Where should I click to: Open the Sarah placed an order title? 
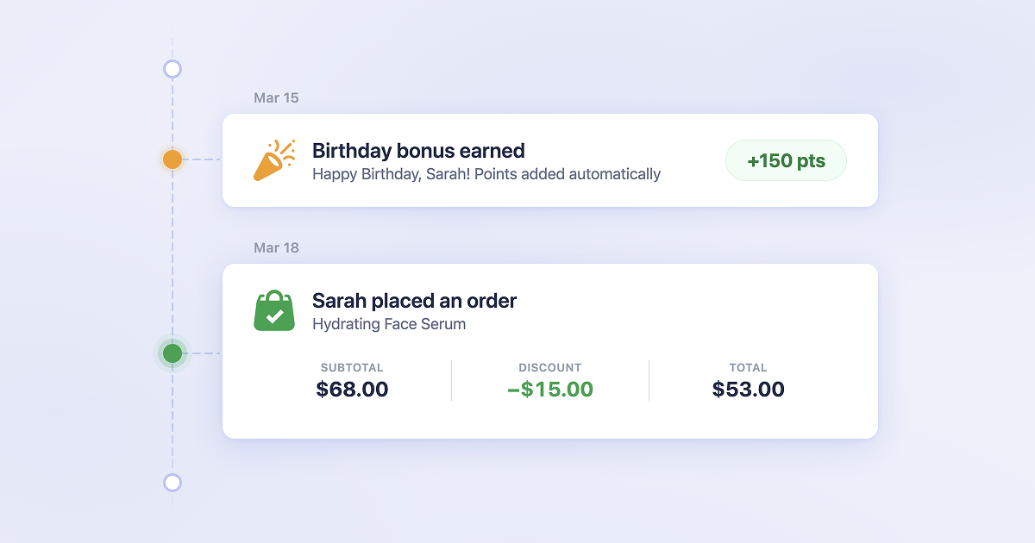coord(414,301)
